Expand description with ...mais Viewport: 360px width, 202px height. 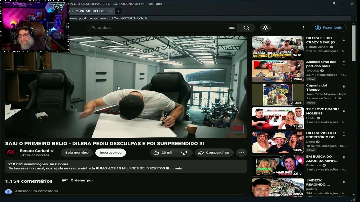pyautogui.click(x=176, y=168)
